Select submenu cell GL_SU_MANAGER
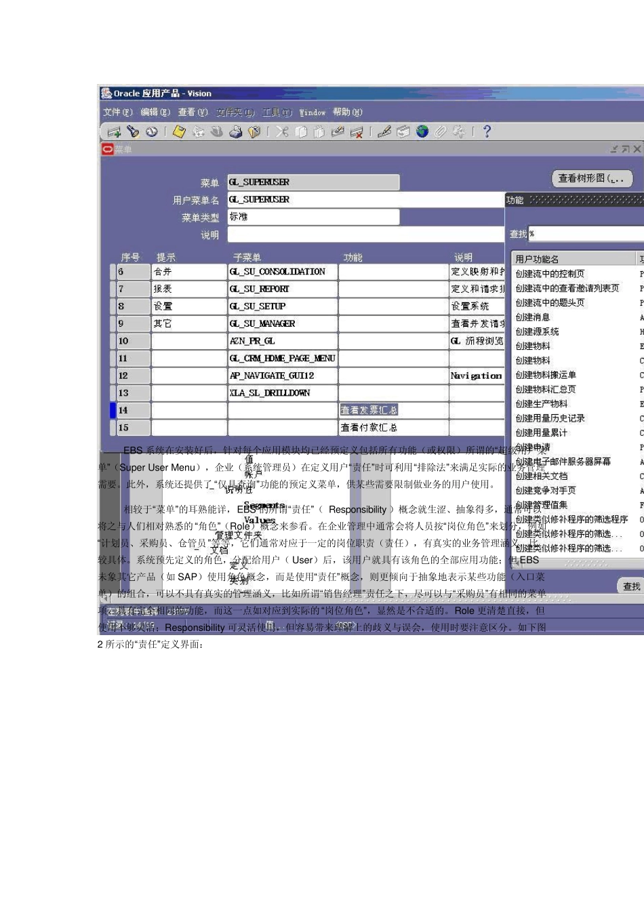Viewport: 644px width, 911px height. [x=283, y=324]
